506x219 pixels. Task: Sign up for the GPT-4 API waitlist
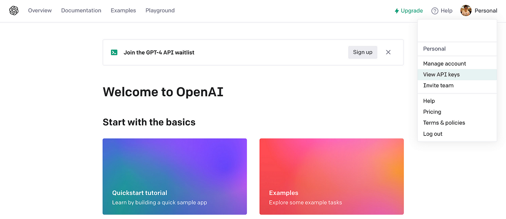coord(363,52)
